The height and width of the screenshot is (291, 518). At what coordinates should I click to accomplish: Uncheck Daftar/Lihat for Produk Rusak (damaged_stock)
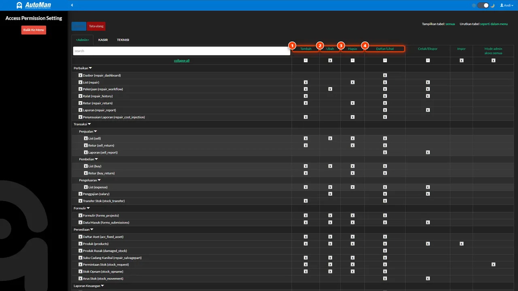(x=385, y=251)
